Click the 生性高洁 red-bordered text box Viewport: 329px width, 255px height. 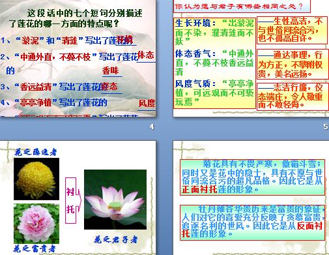point(292,30)
